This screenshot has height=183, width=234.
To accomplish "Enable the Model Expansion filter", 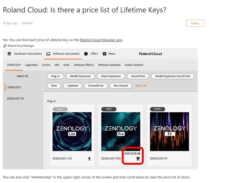I will 81,76.
